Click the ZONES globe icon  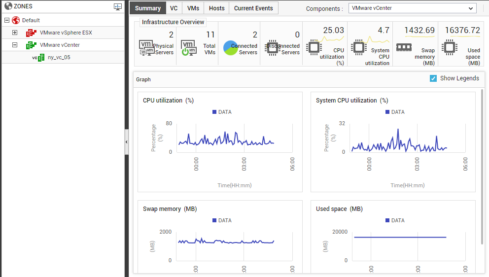pos(8,6)
